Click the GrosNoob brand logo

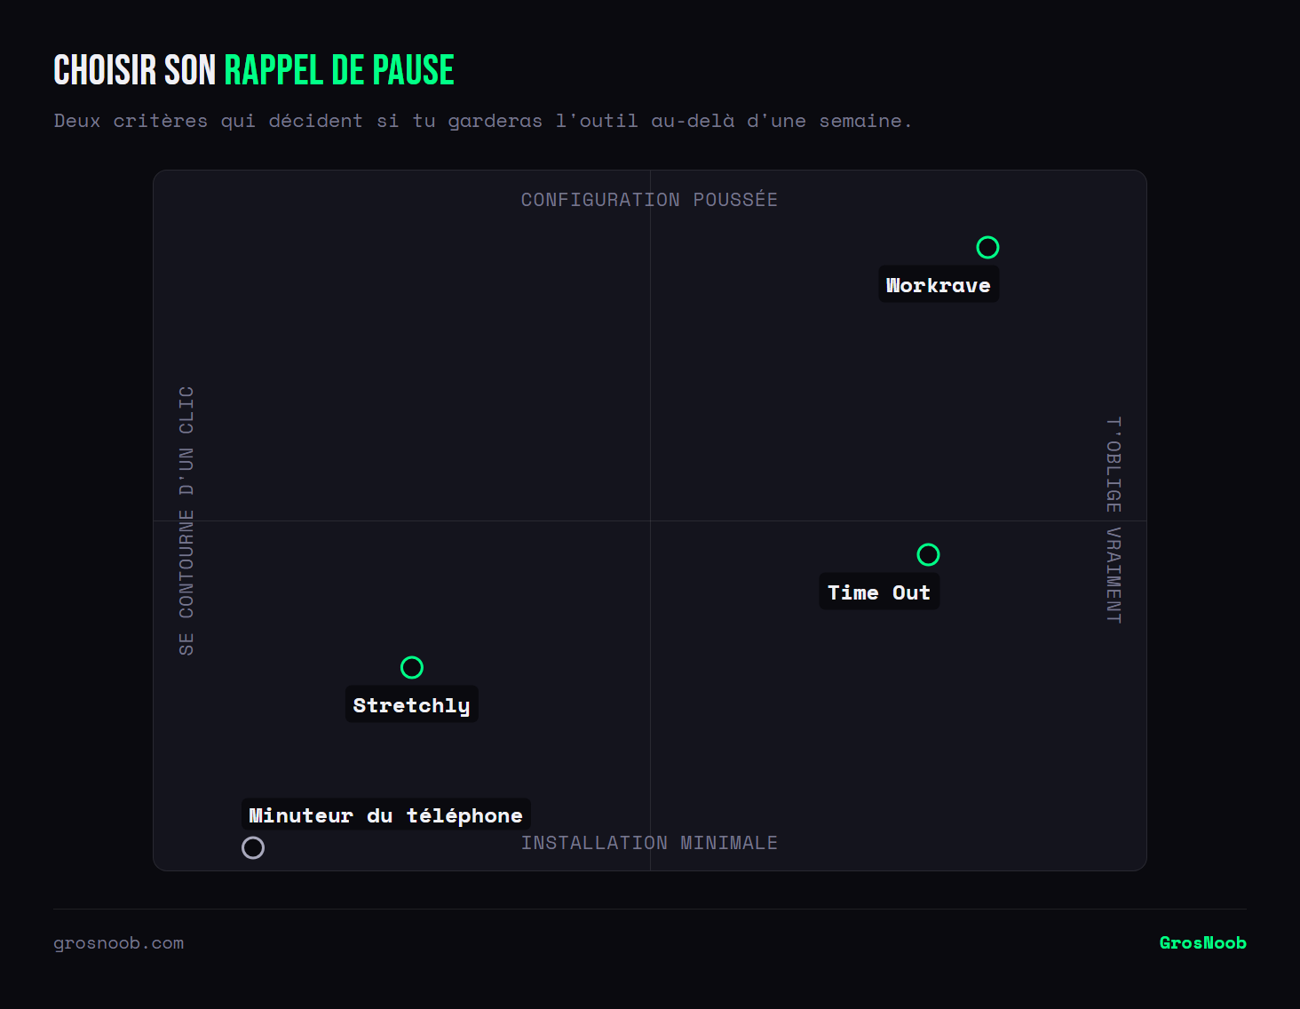click(1202, 942)
